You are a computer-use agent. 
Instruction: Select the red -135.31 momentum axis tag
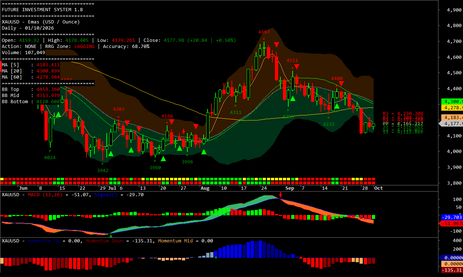452,270
